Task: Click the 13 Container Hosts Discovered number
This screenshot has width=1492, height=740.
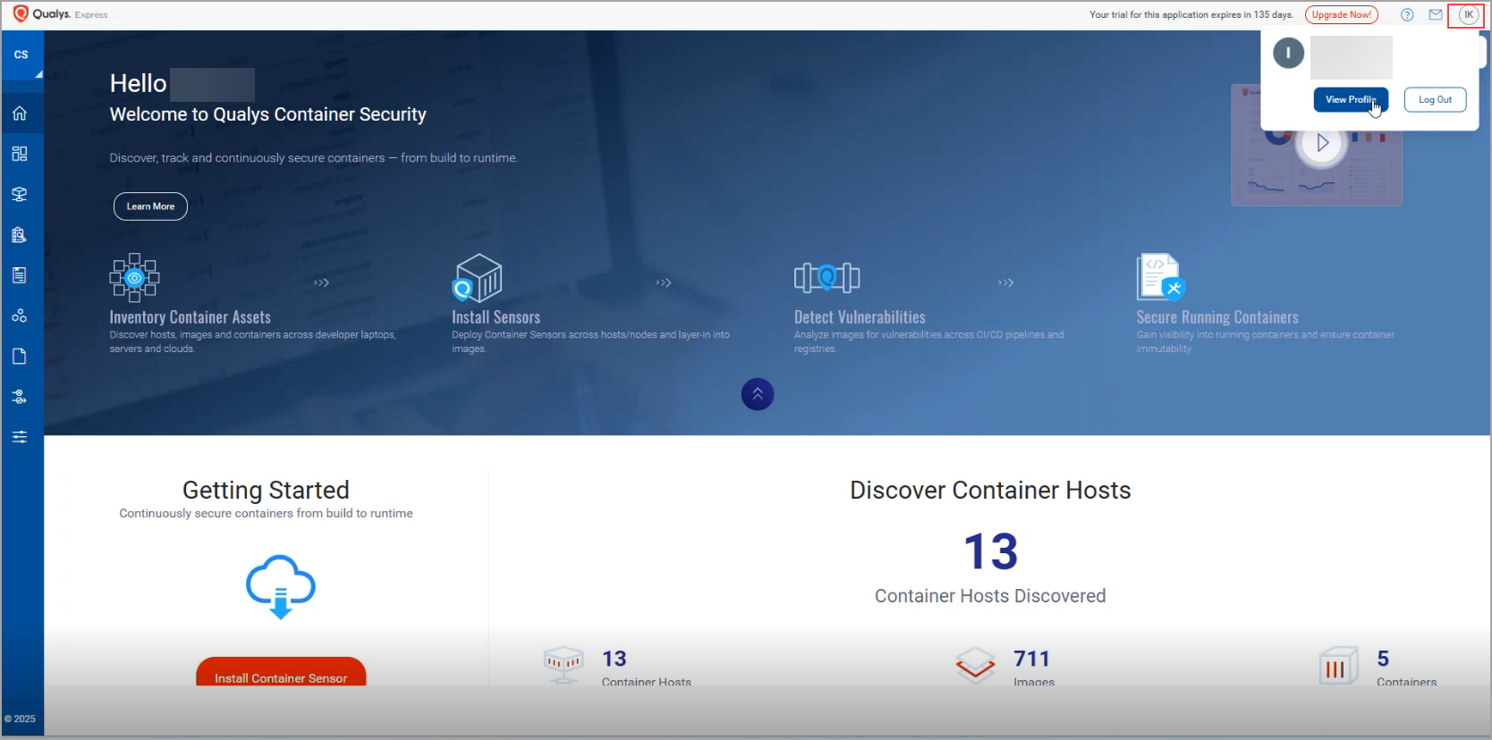Action: pos(991,551)
